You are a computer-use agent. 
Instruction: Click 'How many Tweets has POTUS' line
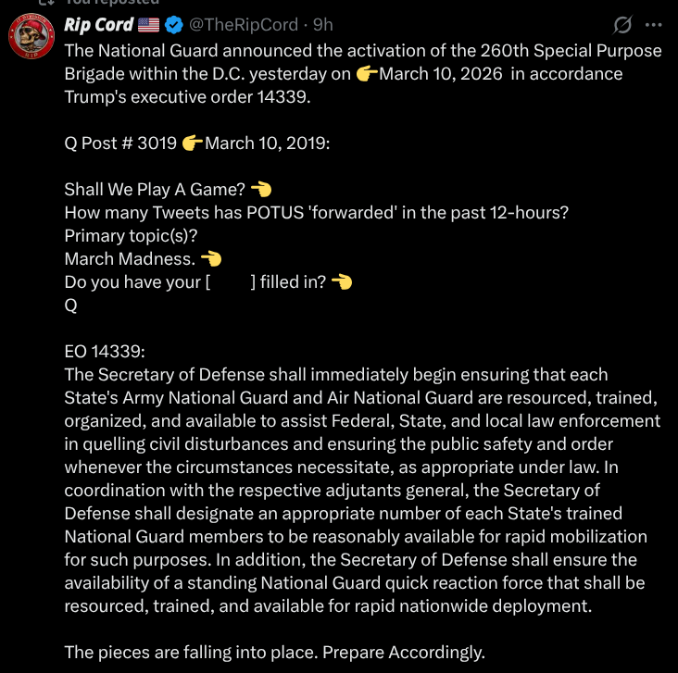(316, 212)
